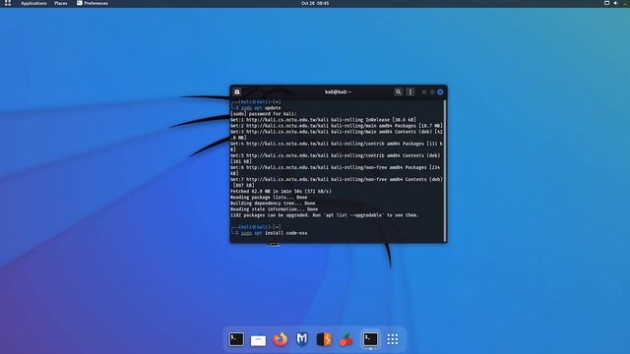
Task: Open the Applications menu in top bar
Action: pos(33,3)
